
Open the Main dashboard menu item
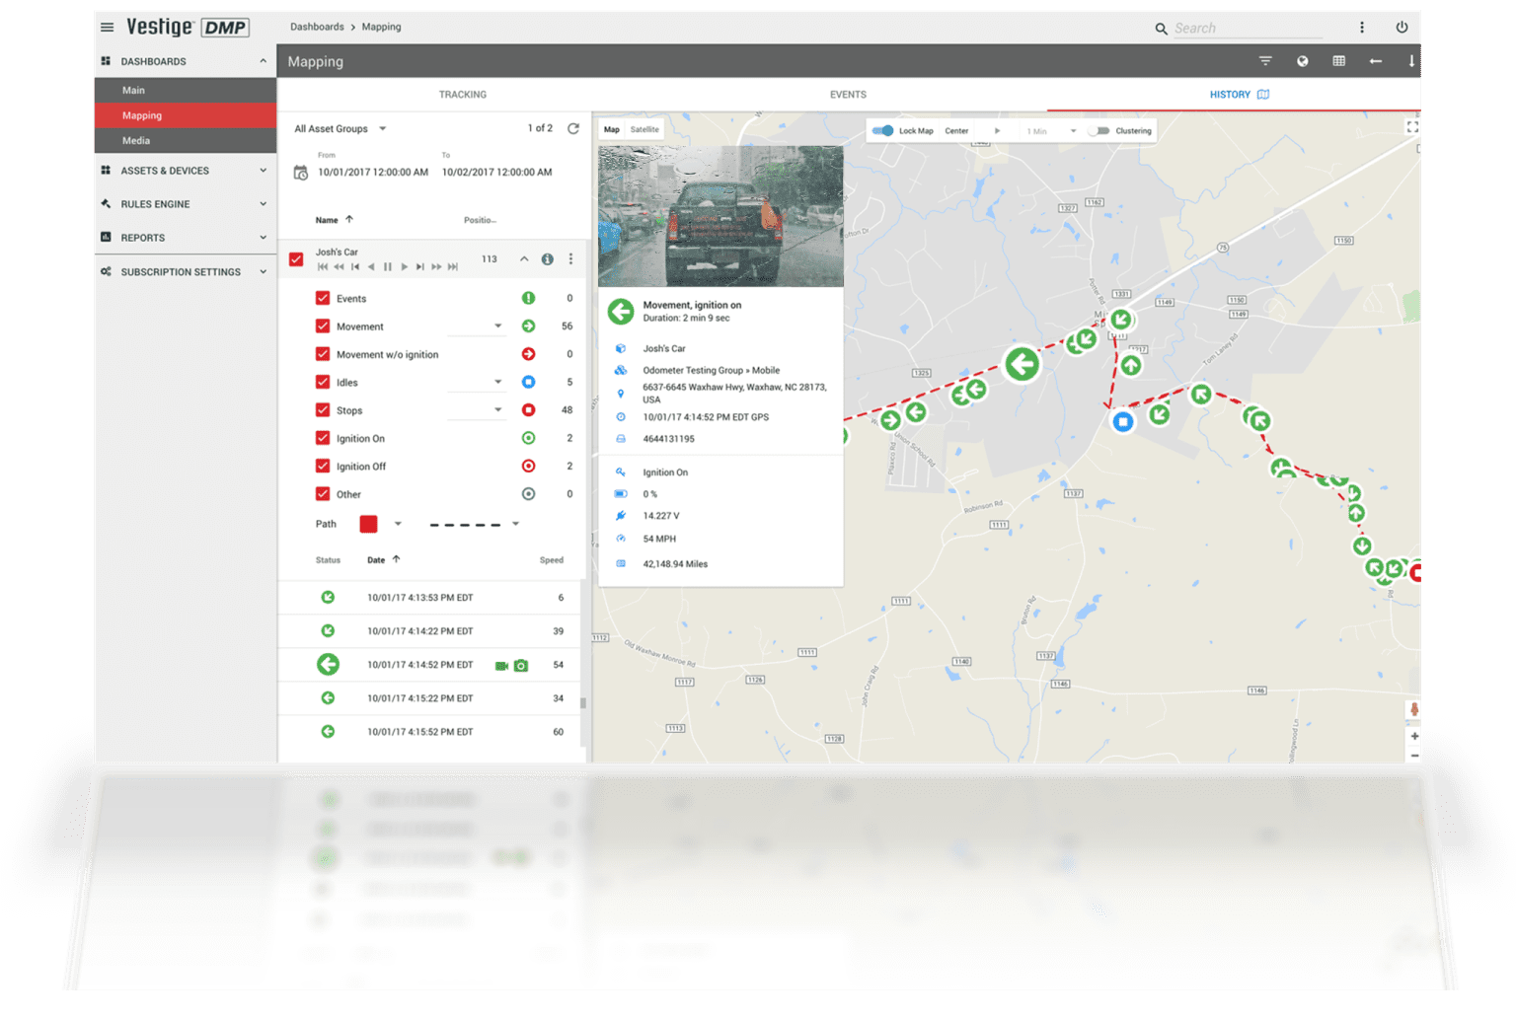(185, 91)
